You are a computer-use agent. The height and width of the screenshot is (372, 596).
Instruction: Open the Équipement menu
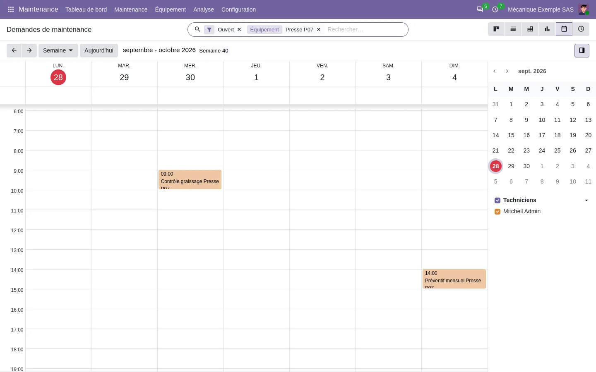click(x=171, y=10)
